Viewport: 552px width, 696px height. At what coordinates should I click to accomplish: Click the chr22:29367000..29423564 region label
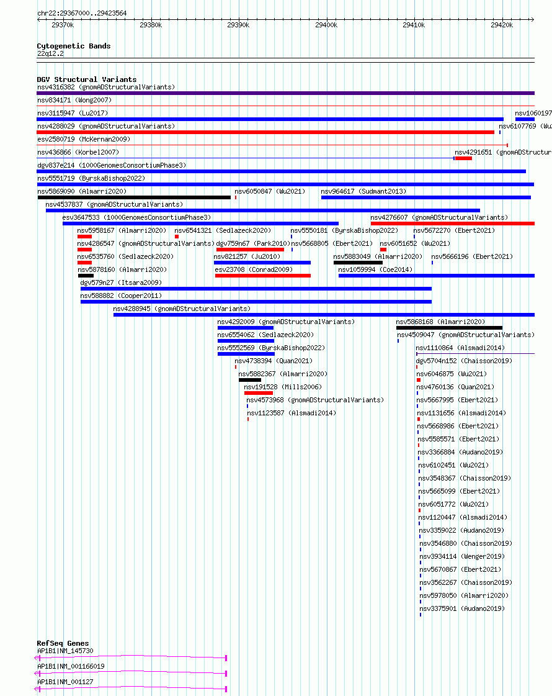(x=82, y=13)
